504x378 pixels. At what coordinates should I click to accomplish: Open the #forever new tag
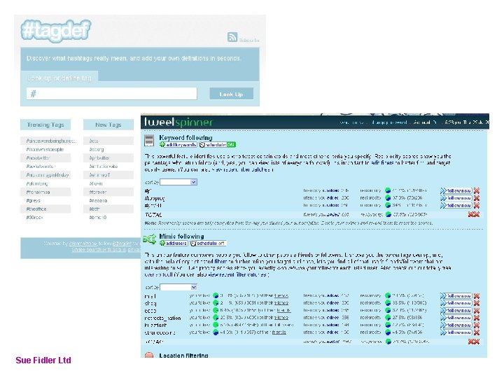click(x=98, y=192)
